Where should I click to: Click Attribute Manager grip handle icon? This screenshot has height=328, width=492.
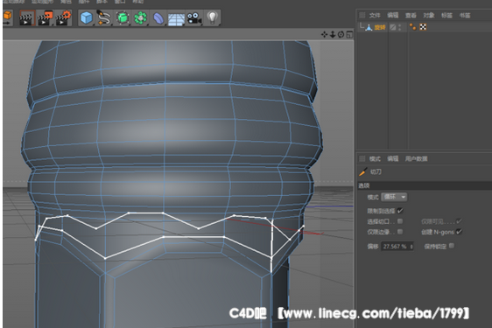[x=362, y=158]
